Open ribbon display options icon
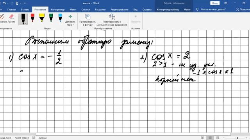The height and width of the screenshot is (140, 250). click(226, 3)
